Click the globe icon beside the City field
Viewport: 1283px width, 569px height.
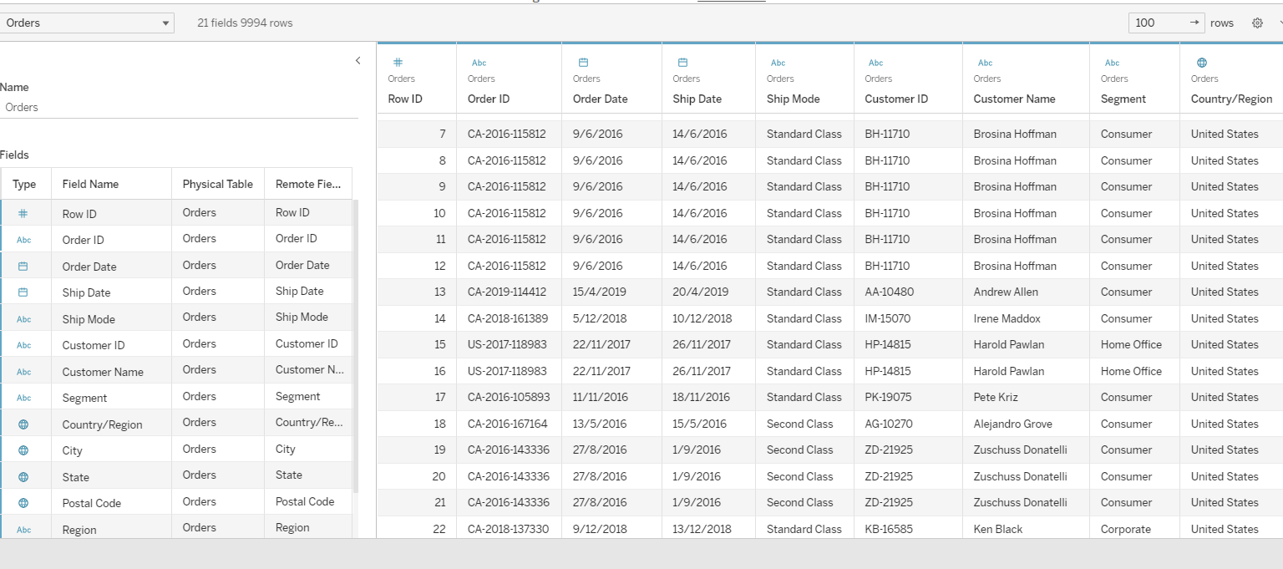pyautogui.click(x=23, y=450)
